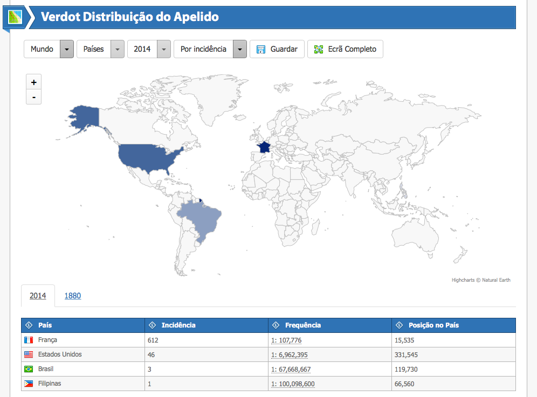Click the Verdot Distribuição do Apelido heading
Viewport: 537px width, 397px height.
130,17
